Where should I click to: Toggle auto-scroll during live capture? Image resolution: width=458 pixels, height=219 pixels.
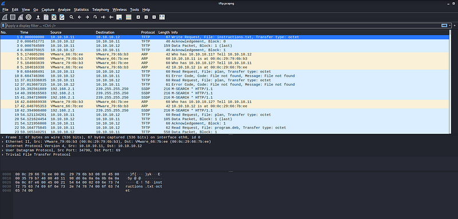[x=119, y=17]
